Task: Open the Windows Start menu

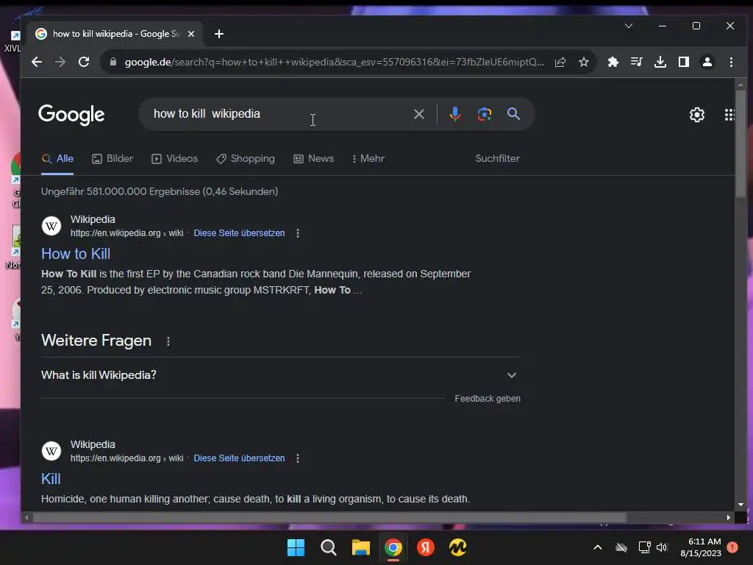Action: [x=296, y=547]
